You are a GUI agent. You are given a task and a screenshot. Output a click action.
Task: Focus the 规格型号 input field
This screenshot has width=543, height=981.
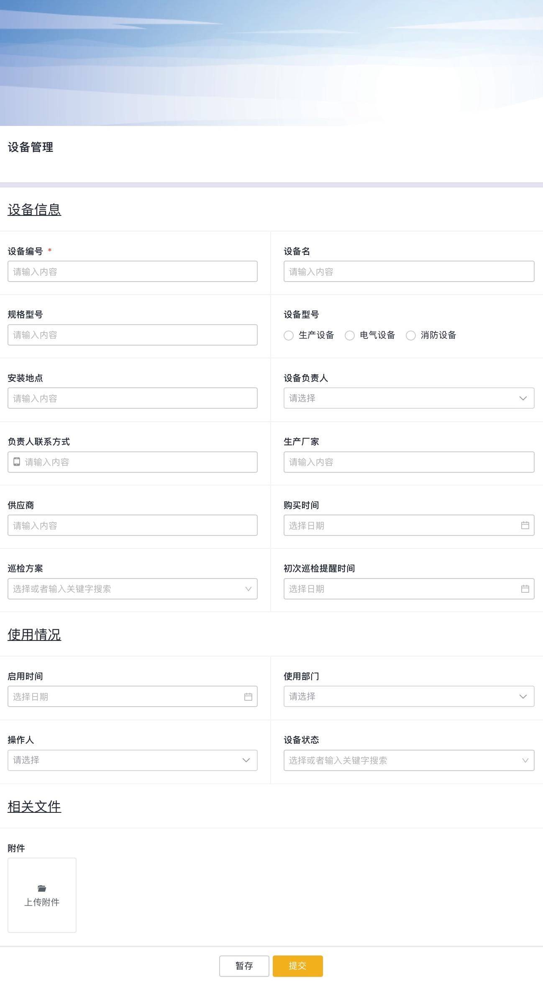tap(132, 335)
